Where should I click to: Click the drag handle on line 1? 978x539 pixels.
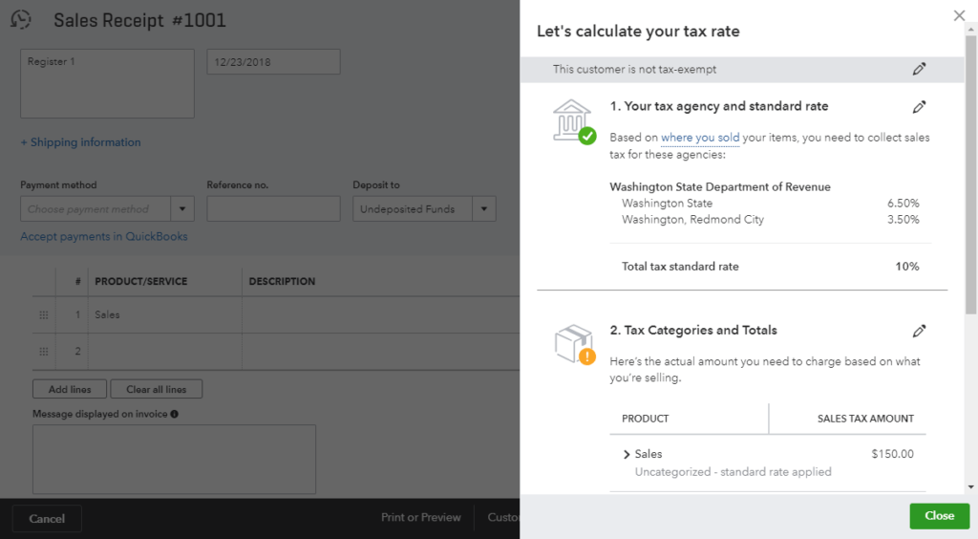coord(43,314)
